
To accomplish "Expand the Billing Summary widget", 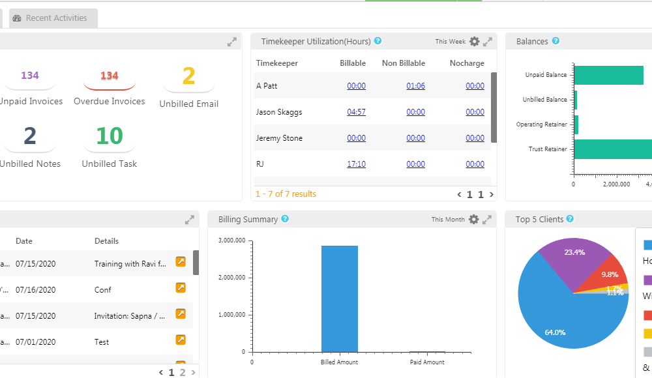I will [488, 220].
